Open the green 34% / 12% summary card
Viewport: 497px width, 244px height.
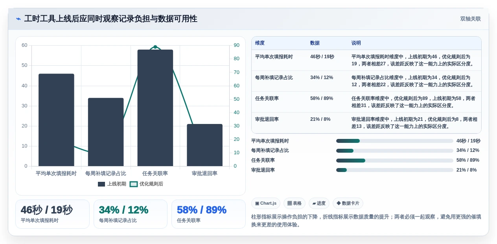click(x=131, y=214)
